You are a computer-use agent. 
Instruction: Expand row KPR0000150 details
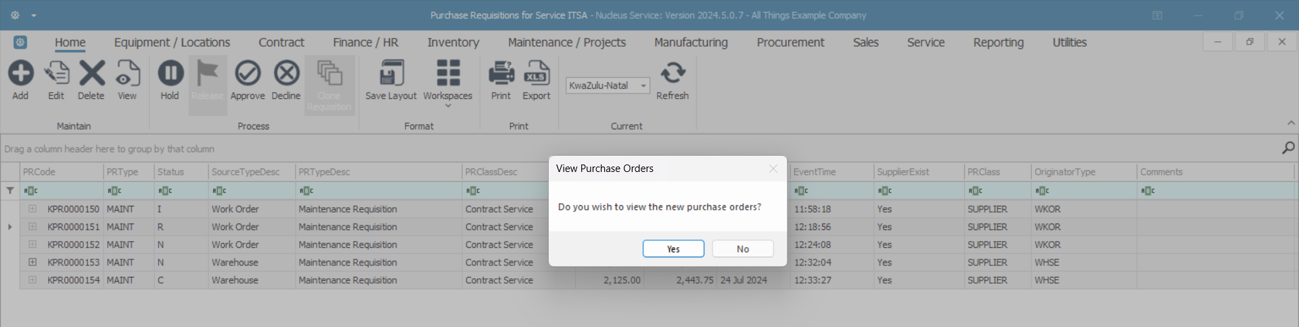coord(32,209)
